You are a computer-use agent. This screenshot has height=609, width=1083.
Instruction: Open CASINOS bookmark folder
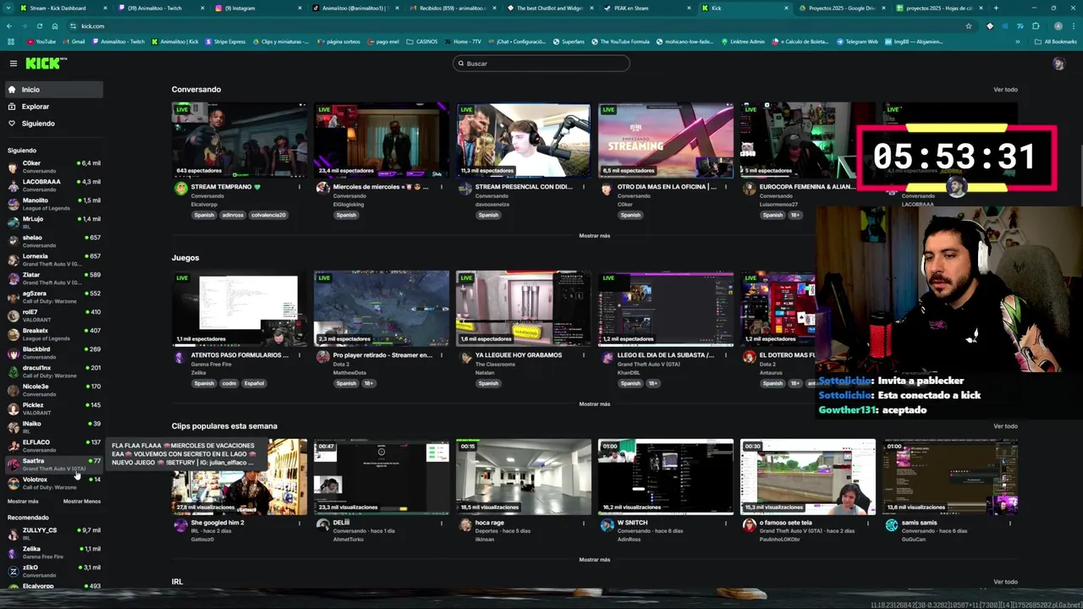[x=422, y=41]
